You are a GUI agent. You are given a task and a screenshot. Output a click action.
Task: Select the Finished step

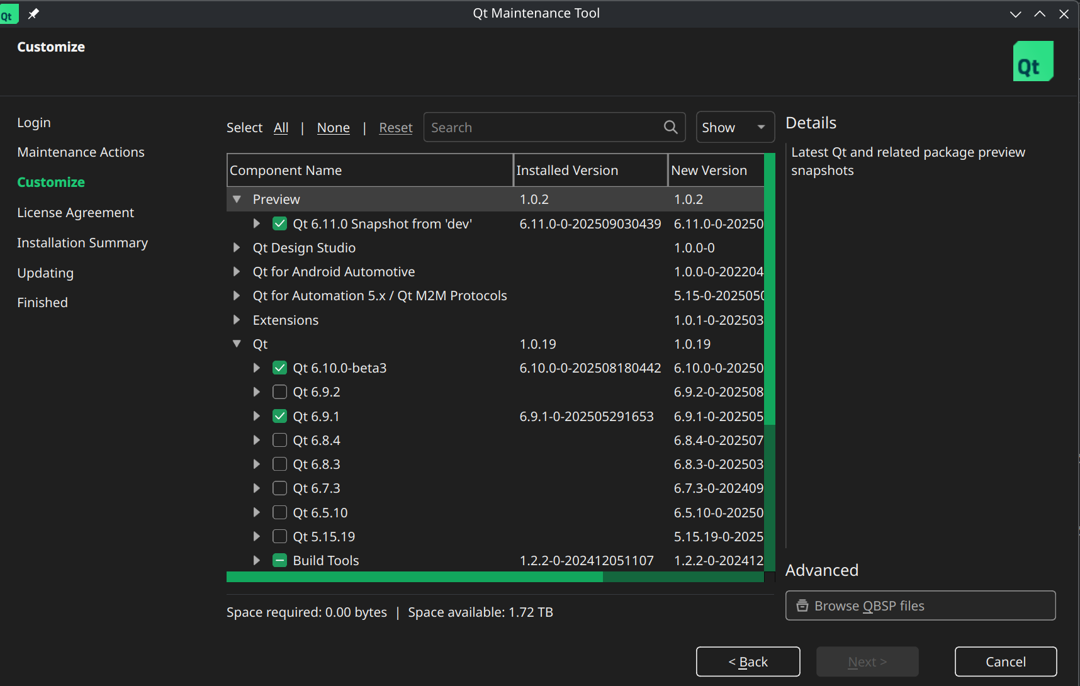point(42,302)
